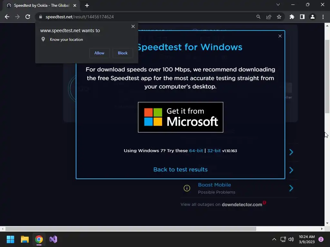
Task: Bookmark this tab with star icon
Action: pyautogui.click(x=279, y=17)
